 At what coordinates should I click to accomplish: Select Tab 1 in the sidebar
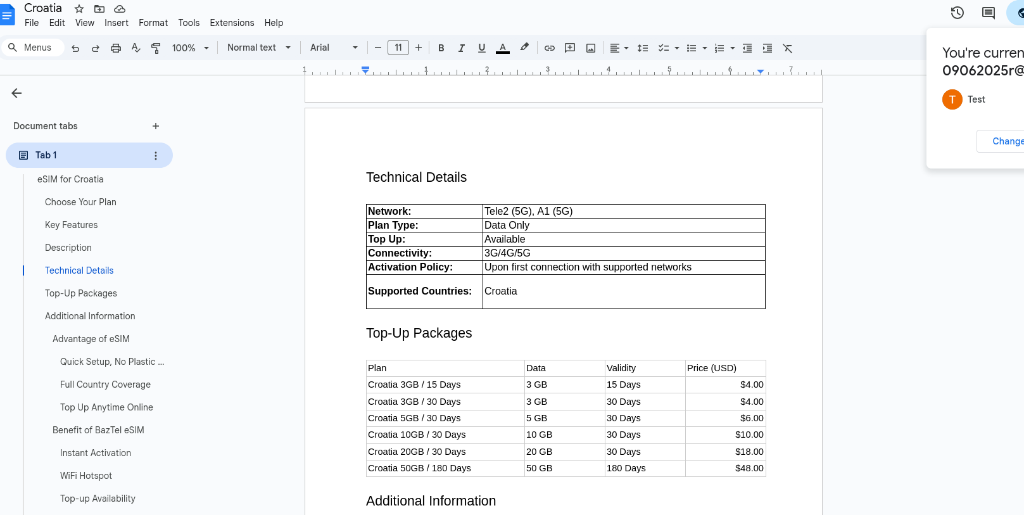point(89,155)
